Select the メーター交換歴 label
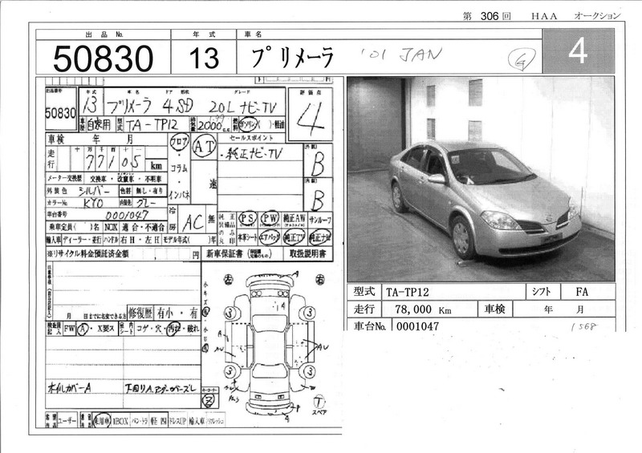This screenshot has width=642, height=453. [65, 179]
